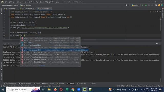Choose WebDriverException completion suggestion
The height and width of the screenshot is (92, 164).
pos(50,45)
